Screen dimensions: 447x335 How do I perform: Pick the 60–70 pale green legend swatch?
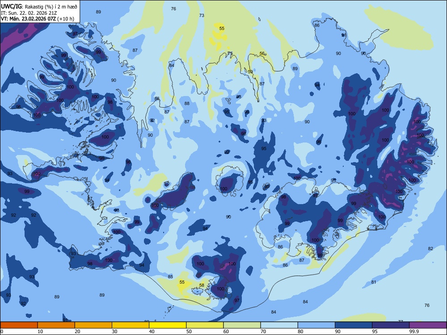tap(242, 325)
